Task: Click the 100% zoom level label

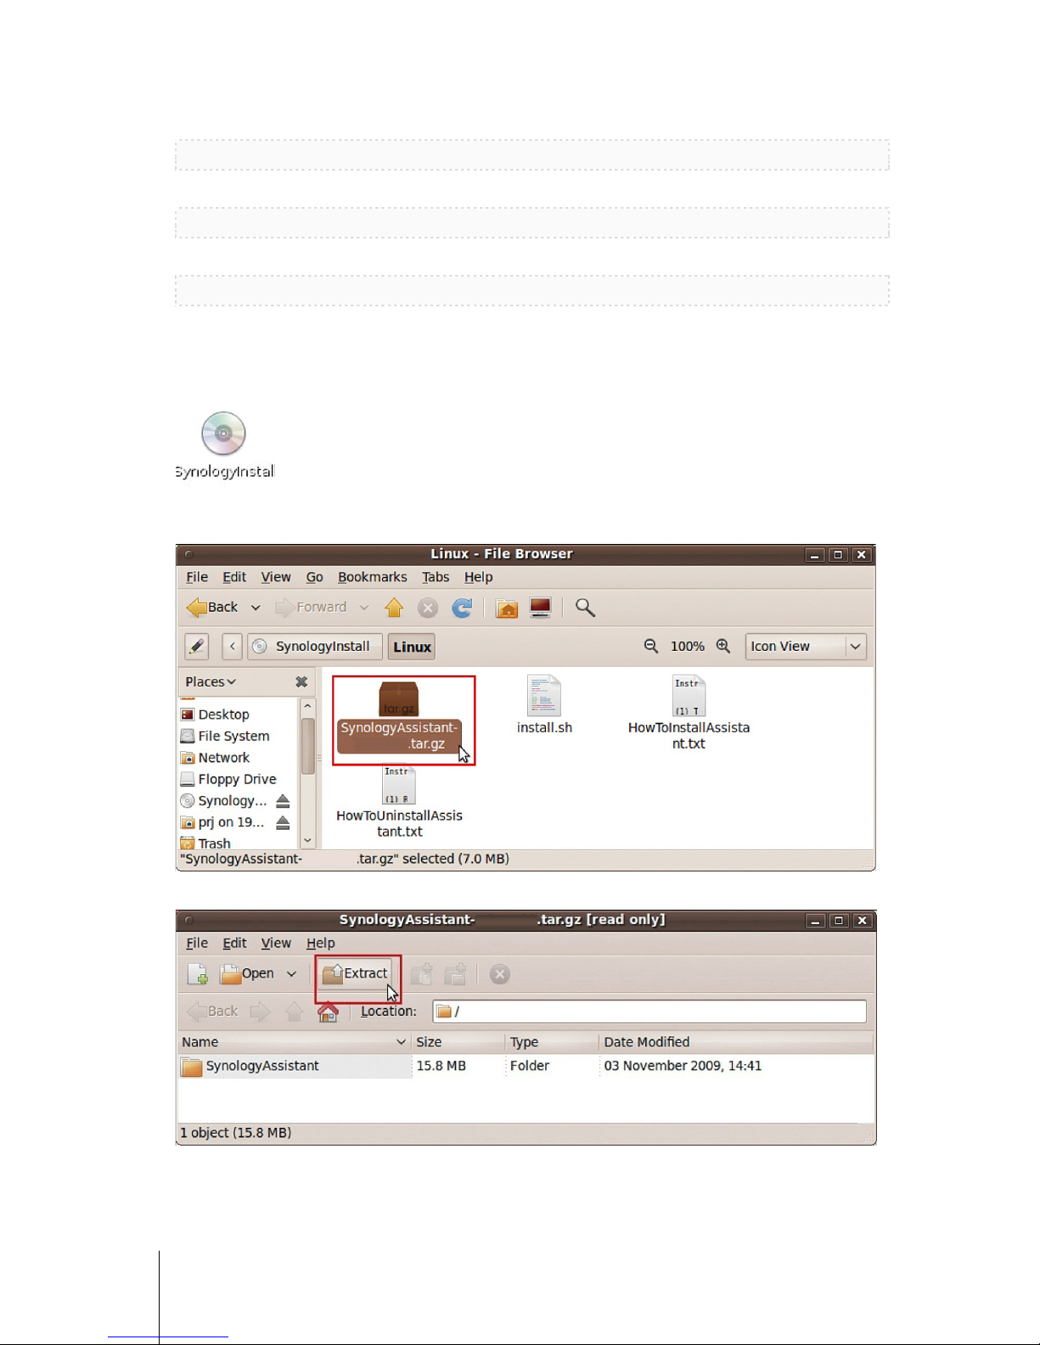Action: [x=687, y=647]
